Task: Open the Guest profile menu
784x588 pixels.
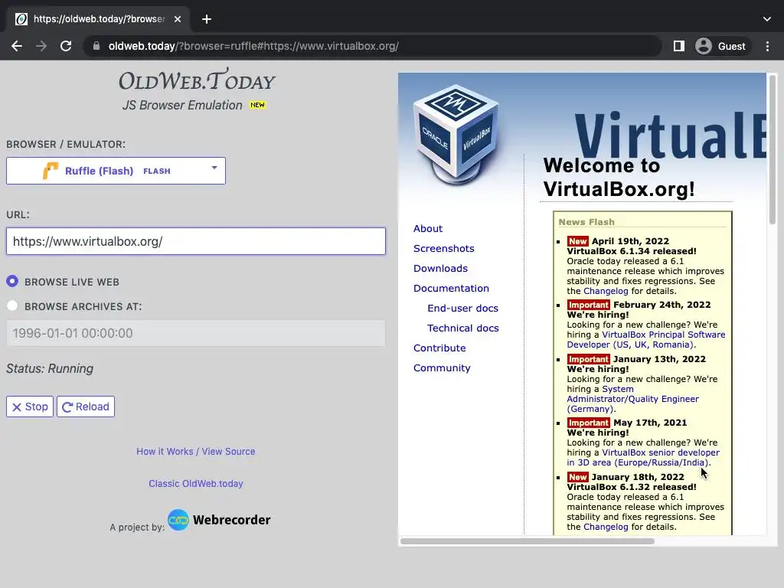Action: [x=721, y=46]
